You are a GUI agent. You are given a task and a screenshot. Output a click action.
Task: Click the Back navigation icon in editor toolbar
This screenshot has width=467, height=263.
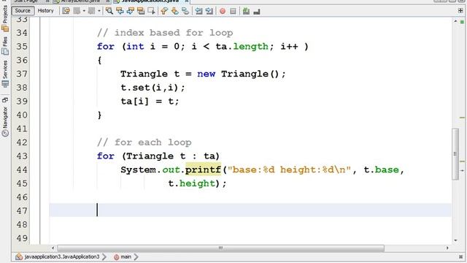[77, 11]
